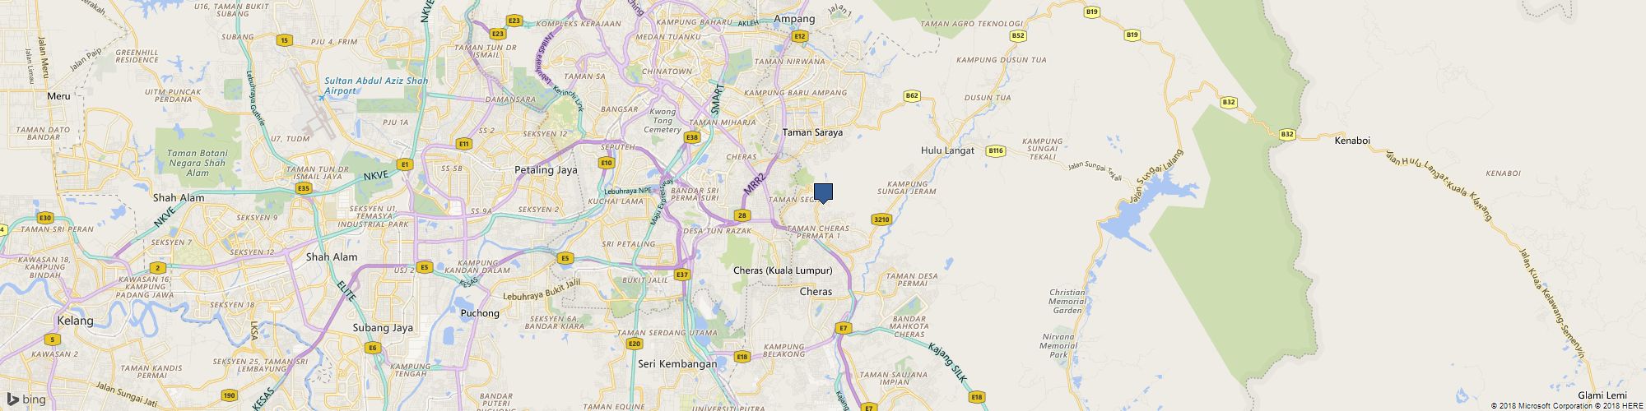Click the Kelang city label
This screenshot has height=411, width=1646.
75,321
